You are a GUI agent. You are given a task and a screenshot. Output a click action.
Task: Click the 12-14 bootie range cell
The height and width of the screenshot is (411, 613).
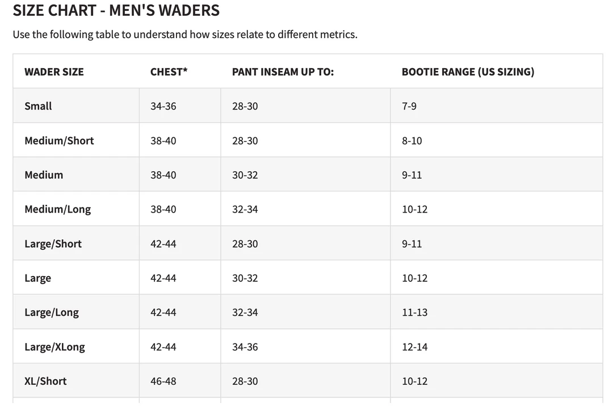pos(414,347)
